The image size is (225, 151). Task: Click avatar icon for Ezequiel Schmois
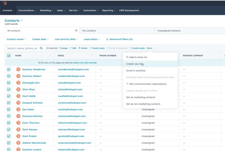click(x=18, y=103)
